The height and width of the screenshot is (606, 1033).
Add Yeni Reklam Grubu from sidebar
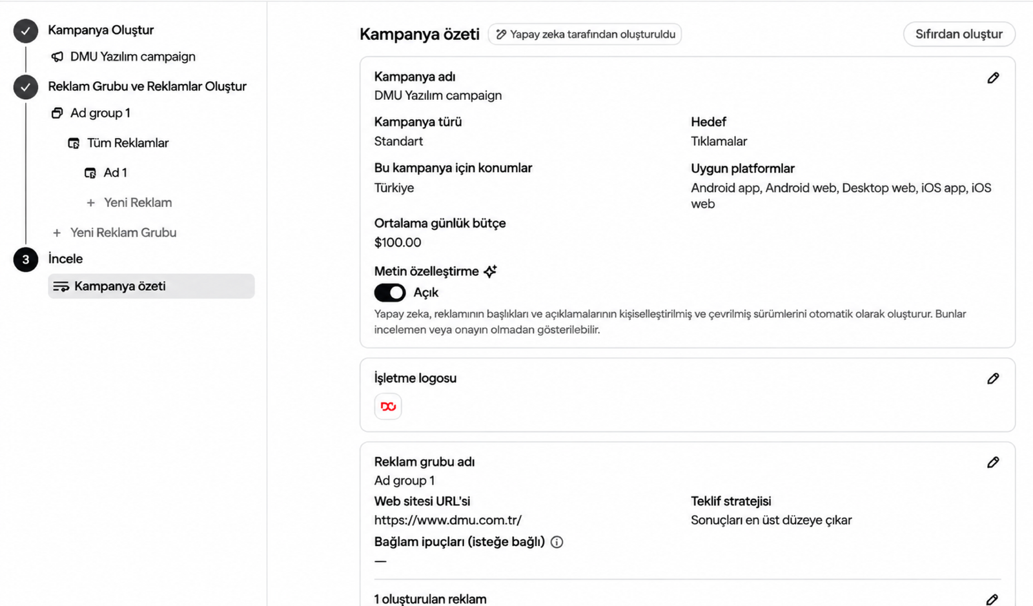tap(123, 233)
